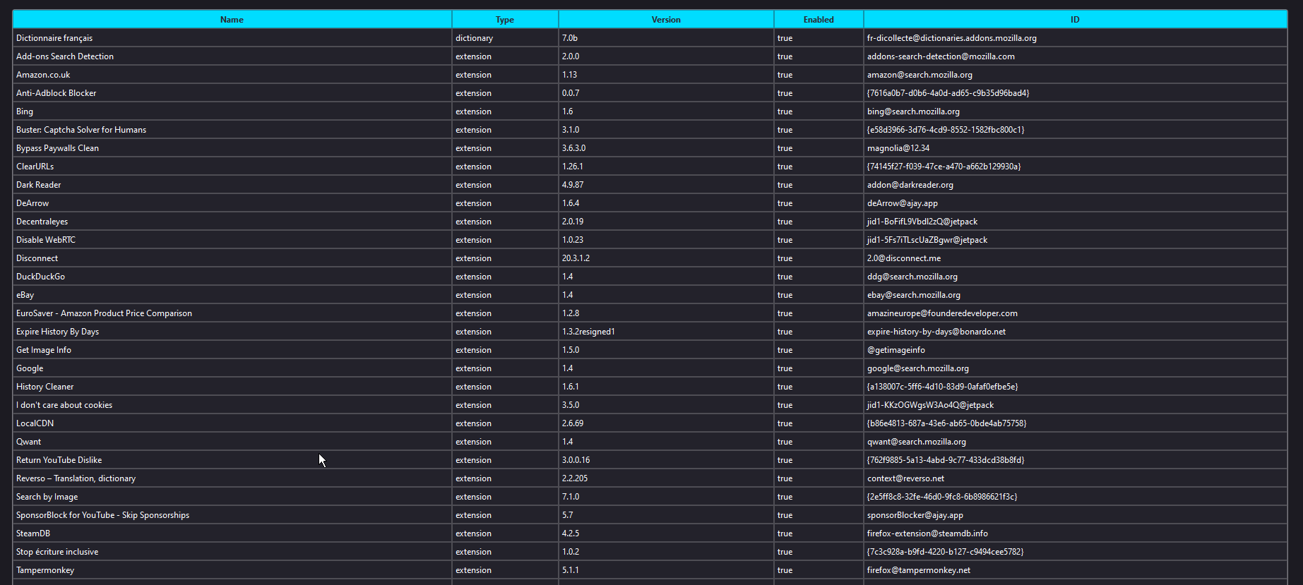Click the Enabled column header
Screen dimensions: 1303x585
pos(819,20)
